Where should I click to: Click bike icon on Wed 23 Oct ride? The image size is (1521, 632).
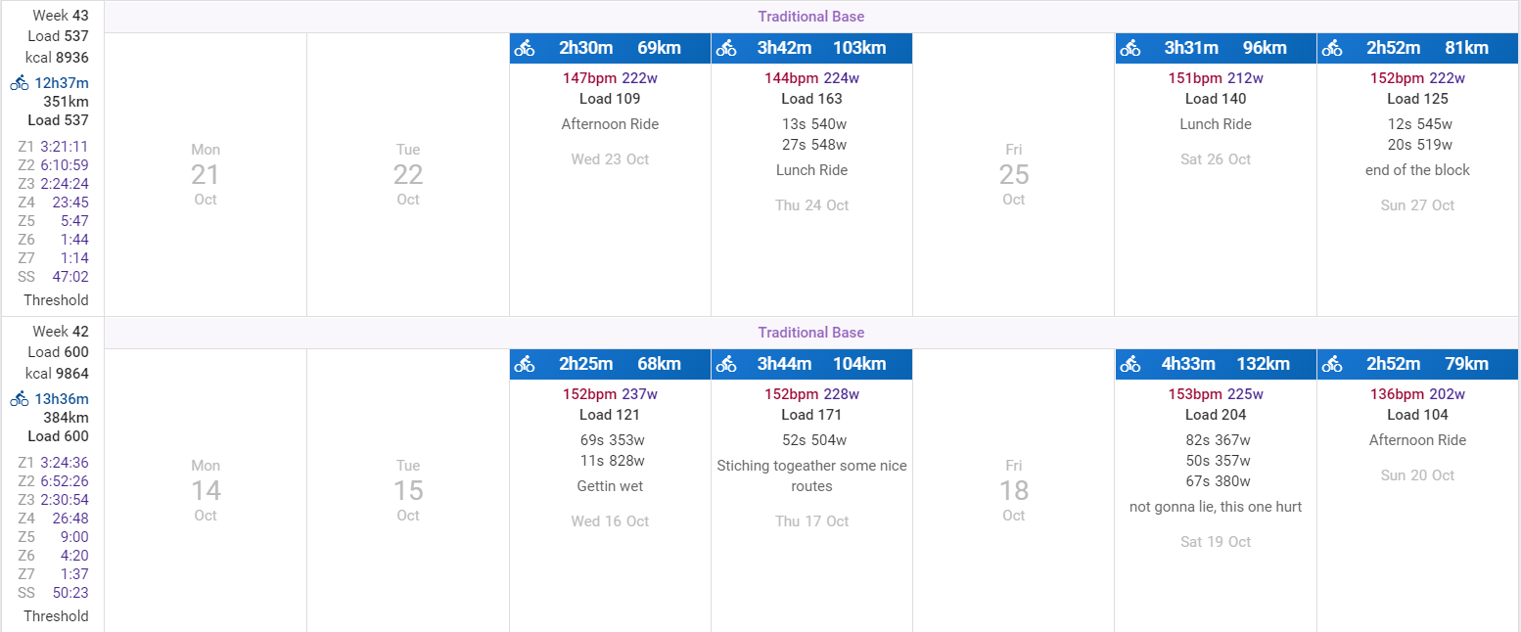point(525,48)
